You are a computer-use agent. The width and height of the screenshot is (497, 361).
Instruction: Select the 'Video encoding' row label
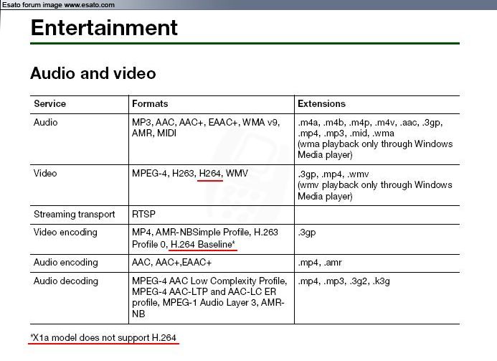click(65, 233)
